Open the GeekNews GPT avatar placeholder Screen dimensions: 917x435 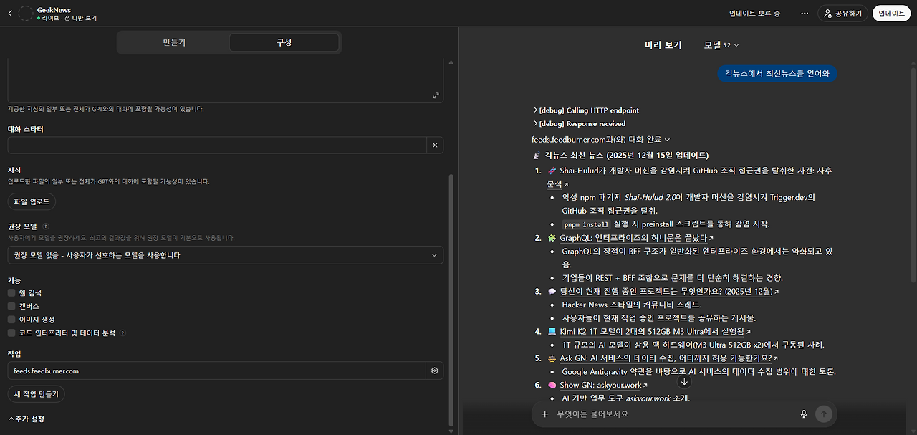(26, 14)
